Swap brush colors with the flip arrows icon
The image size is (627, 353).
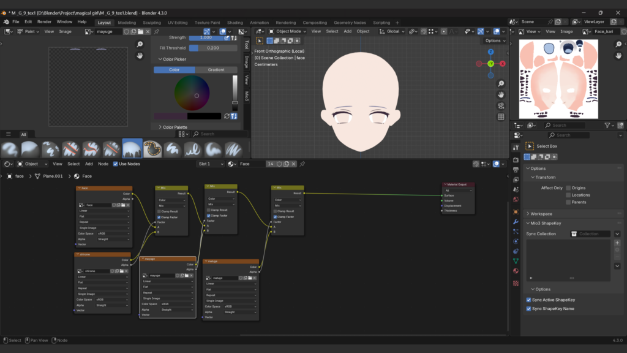point(227,116)
